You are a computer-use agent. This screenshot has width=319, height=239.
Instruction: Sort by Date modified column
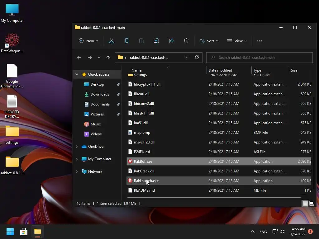coord(220,70)
